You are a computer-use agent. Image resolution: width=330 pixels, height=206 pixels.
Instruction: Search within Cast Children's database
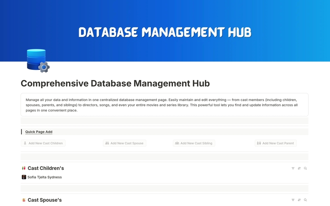coord(305,168)
